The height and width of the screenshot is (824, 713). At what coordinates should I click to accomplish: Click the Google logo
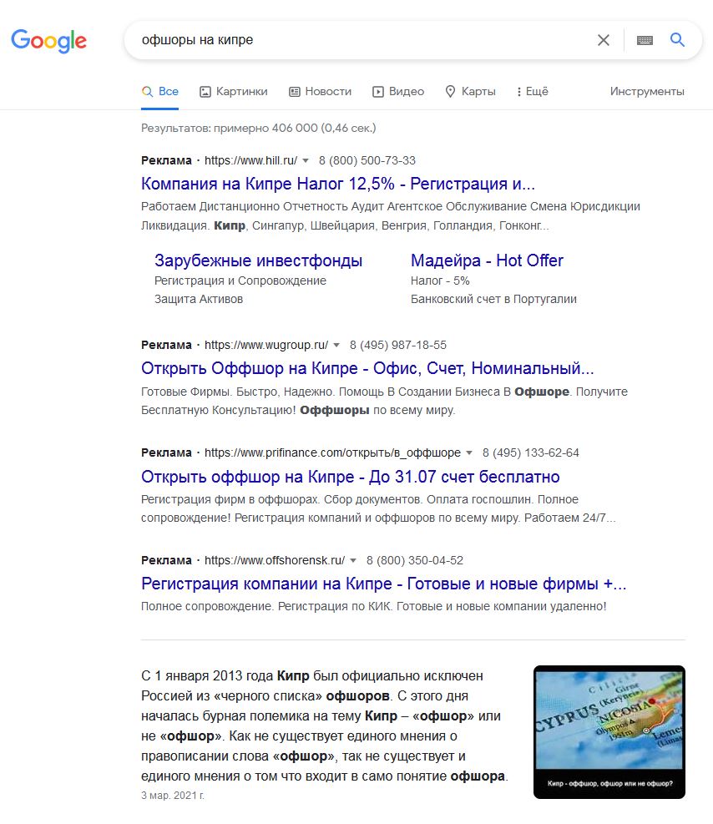49,41
